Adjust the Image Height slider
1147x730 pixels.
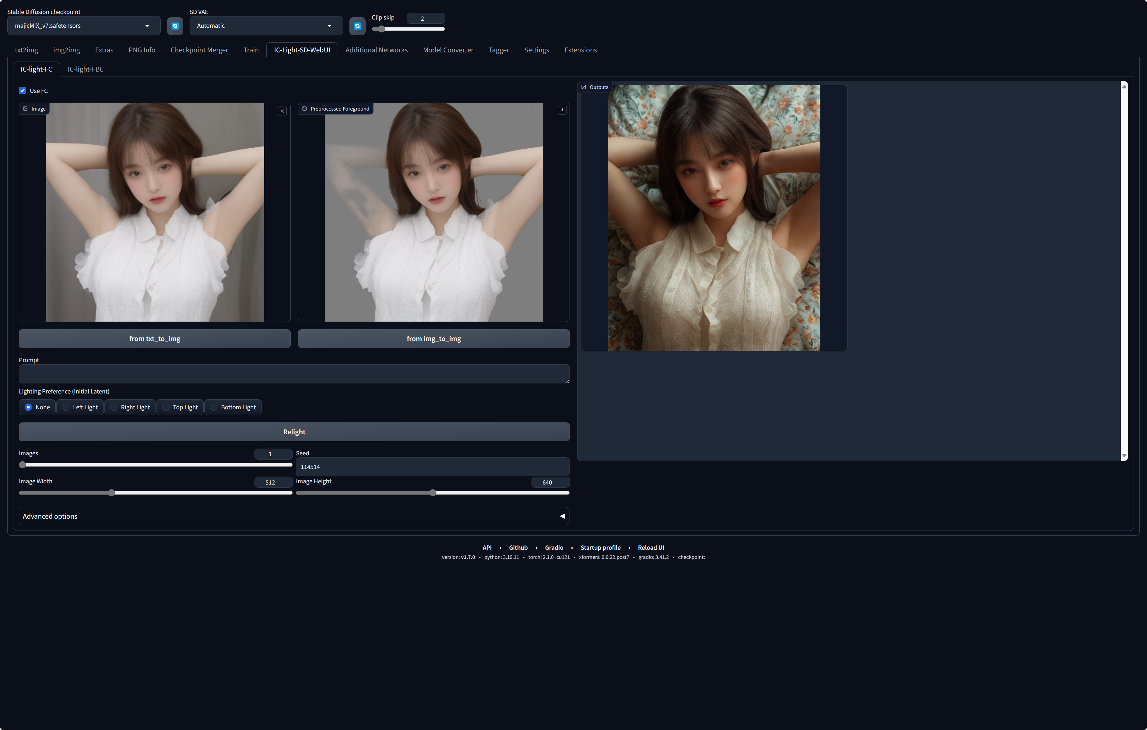point(433,493)
